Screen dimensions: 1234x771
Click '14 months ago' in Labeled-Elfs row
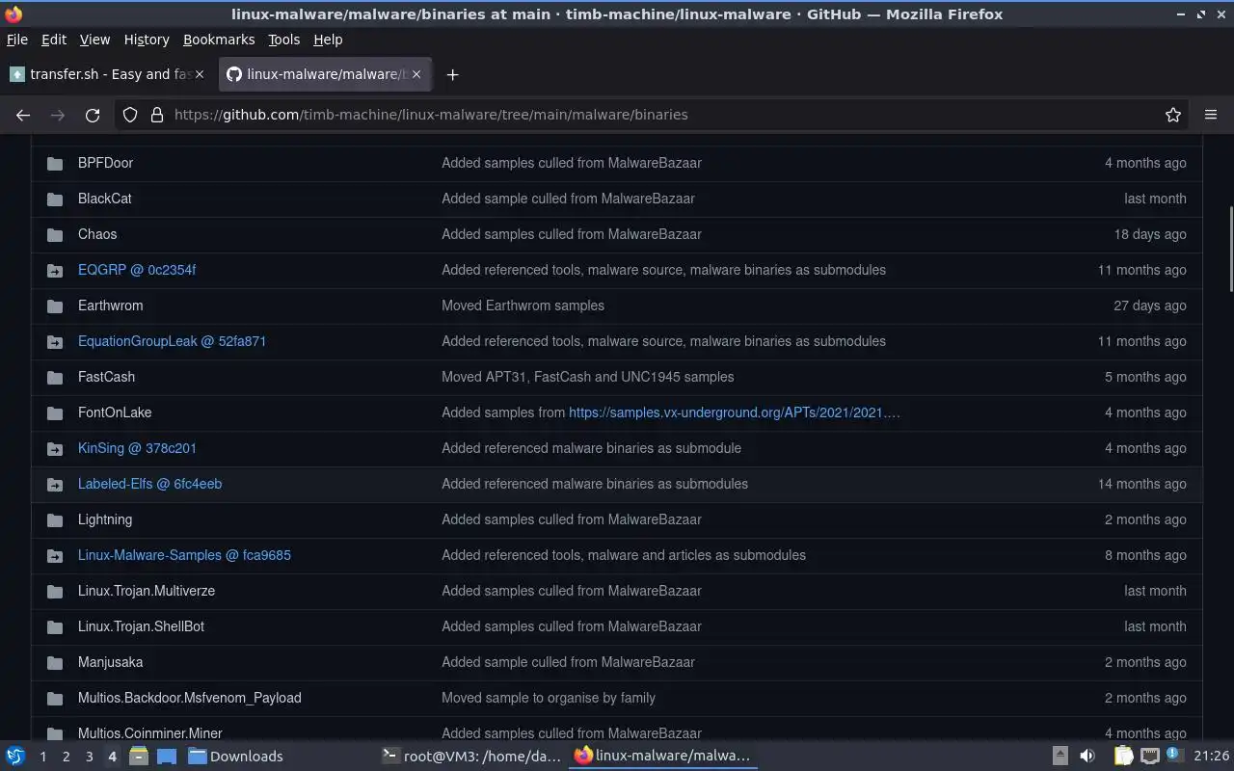tap(1141, 484)
